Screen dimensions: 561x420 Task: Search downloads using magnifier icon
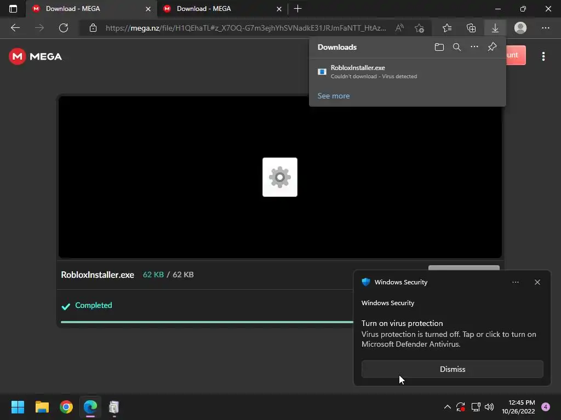pos(457,47)
